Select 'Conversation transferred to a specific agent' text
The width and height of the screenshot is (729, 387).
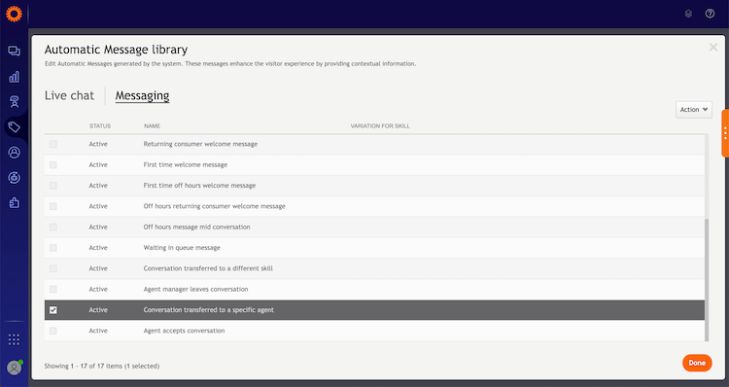(208, 310)
